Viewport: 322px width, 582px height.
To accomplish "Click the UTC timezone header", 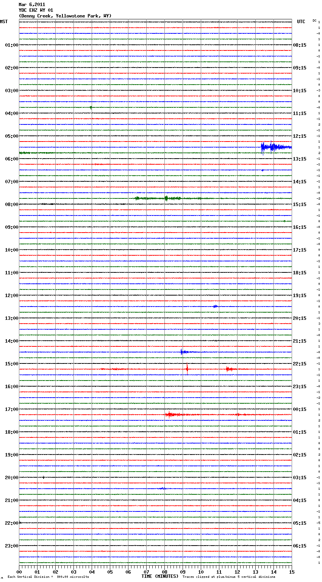I will 301,22.
